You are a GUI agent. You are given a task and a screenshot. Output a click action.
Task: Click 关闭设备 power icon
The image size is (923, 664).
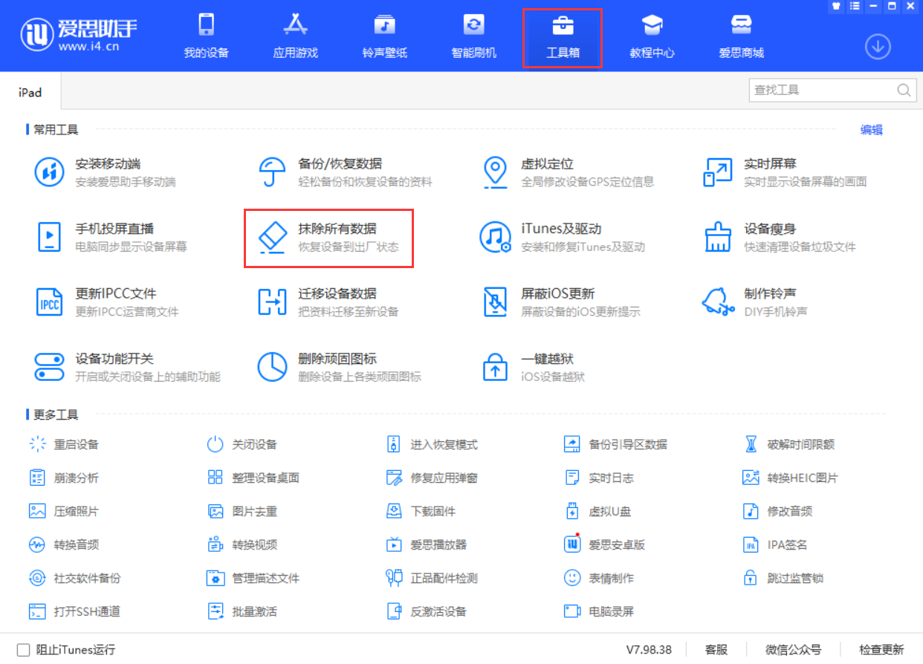(215, 444)
